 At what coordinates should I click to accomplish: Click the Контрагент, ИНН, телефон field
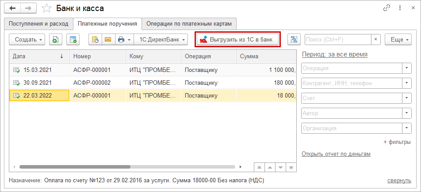coord(351,83)
